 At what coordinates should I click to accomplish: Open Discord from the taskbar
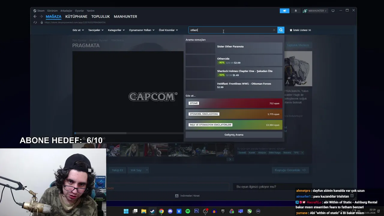[x=170, y=211]
